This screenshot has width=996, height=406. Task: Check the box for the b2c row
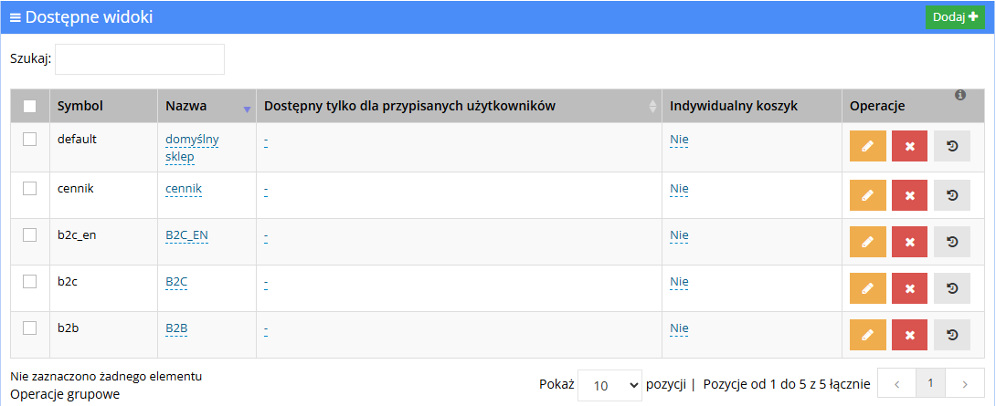[30, 282]
